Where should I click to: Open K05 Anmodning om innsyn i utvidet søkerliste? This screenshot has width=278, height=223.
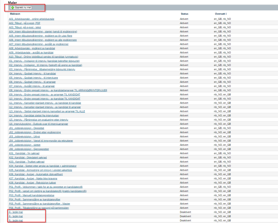pyautogui.click(x=41, y=170)
